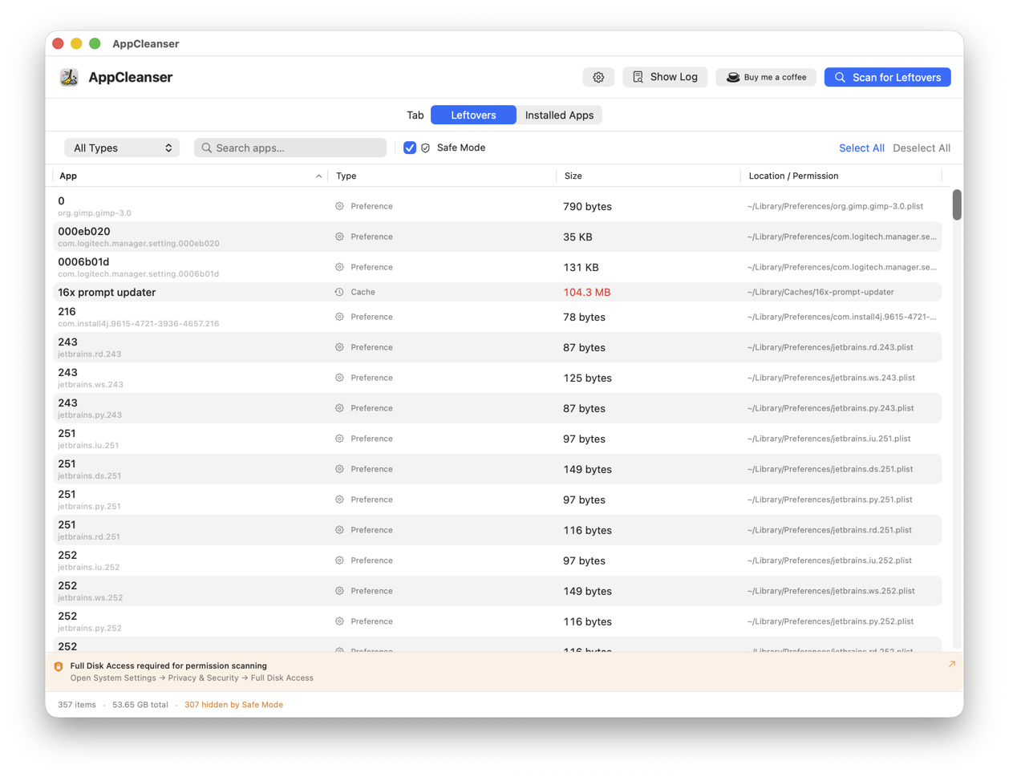This screenshot has width=1009, height=777.
Task: Click preference gear icon for jetbrains.py.252
Action: [339, 621]
